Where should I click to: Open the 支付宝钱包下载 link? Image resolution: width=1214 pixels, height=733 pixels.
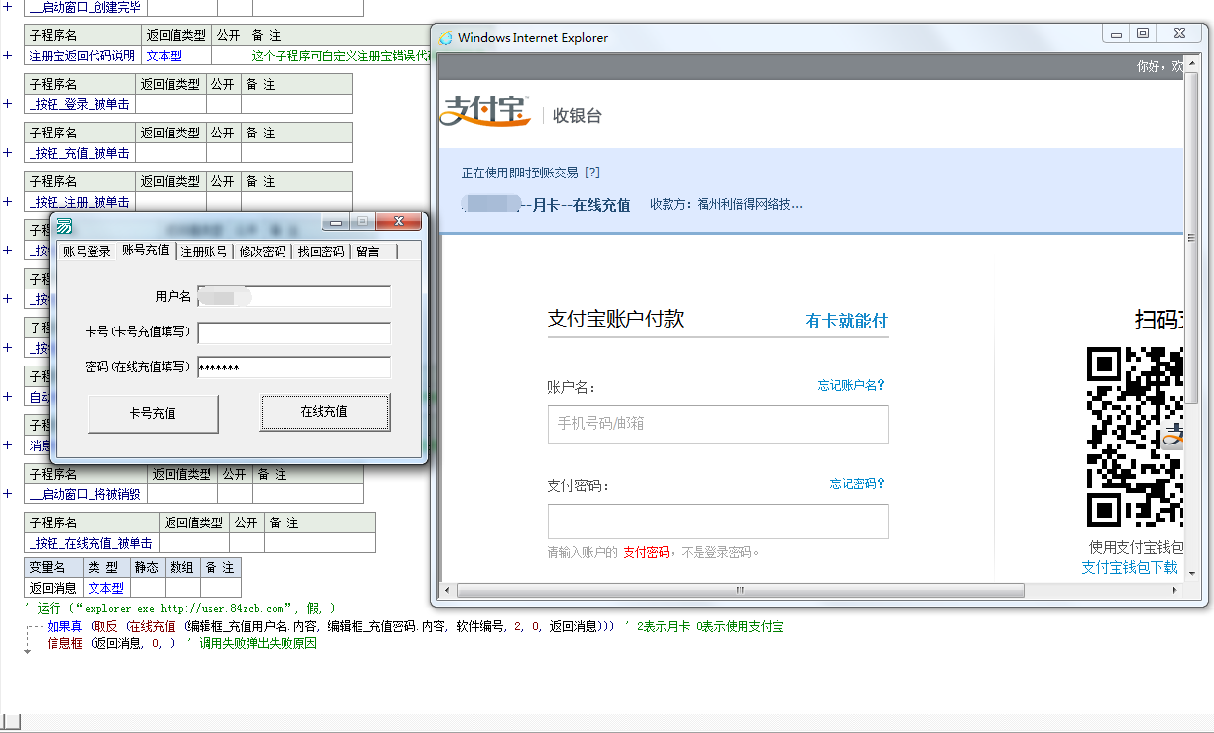pos(1129,567)
